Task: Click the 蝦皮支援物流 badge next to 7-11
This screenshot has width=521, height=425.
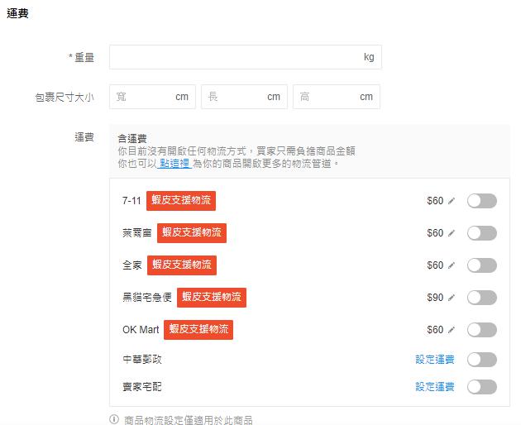Action: click(181, 201)
